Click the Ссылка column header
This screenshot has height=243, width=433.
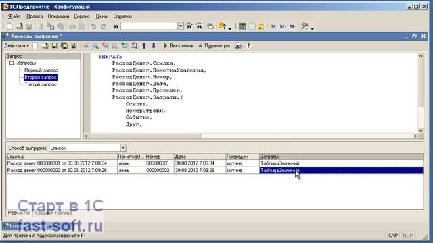[x=62, y=157]
